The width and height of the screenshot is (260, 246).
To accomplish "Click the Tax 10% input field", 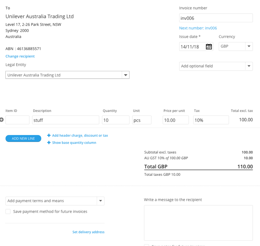I will coord(211,120).
